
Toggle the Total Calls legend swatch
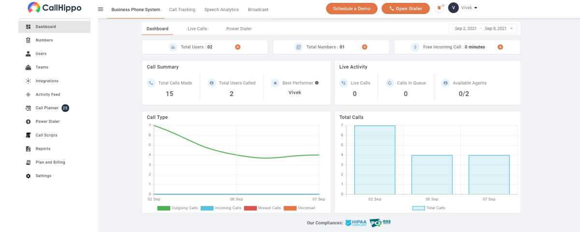tap(419, 208)
